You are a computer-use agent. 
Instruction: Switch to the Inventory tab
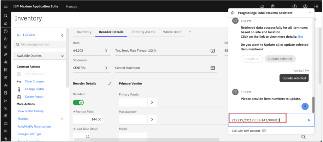(84, 32)
